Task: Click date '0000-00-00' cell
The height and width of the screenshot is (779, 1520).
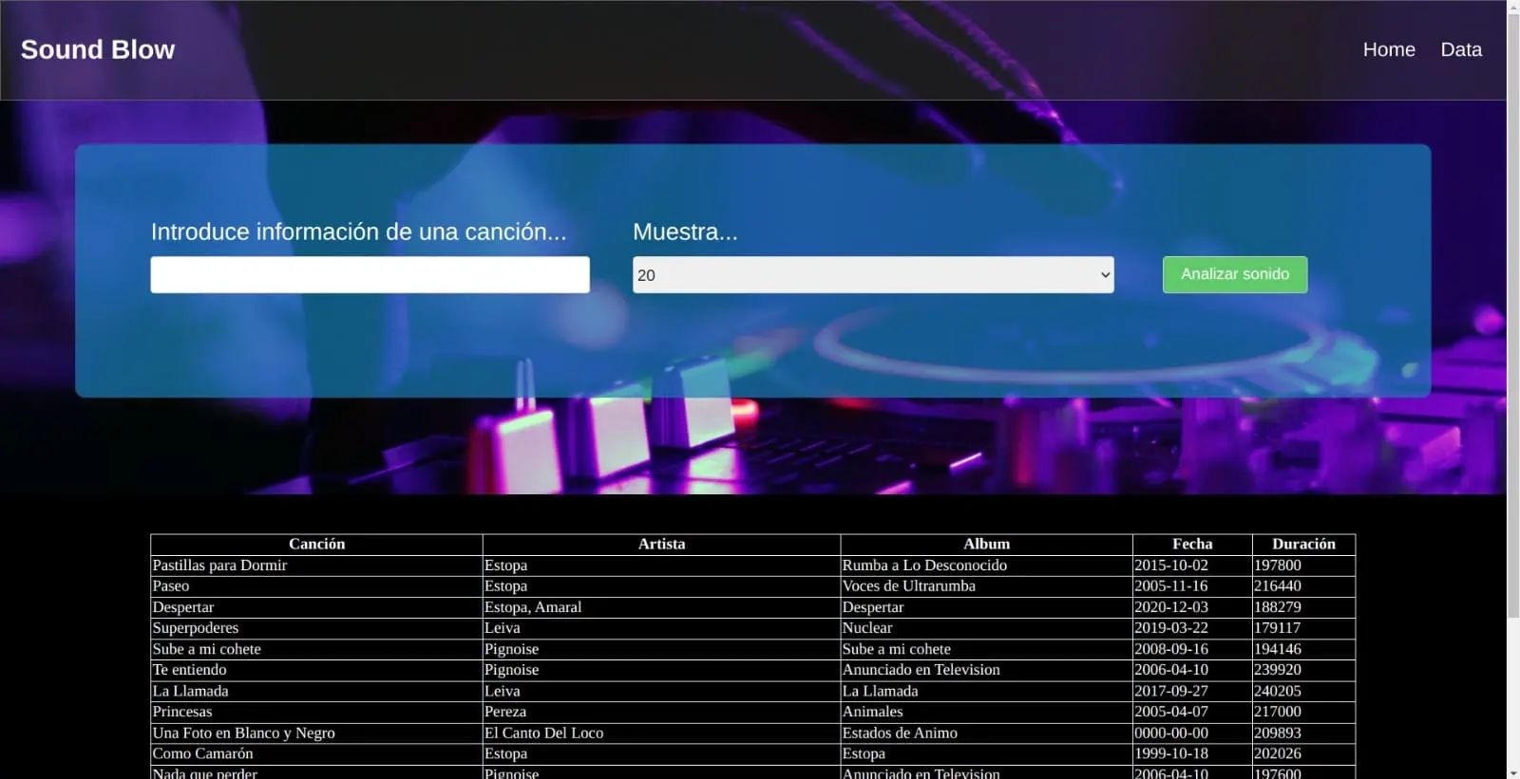Action: pos(1192,733)
